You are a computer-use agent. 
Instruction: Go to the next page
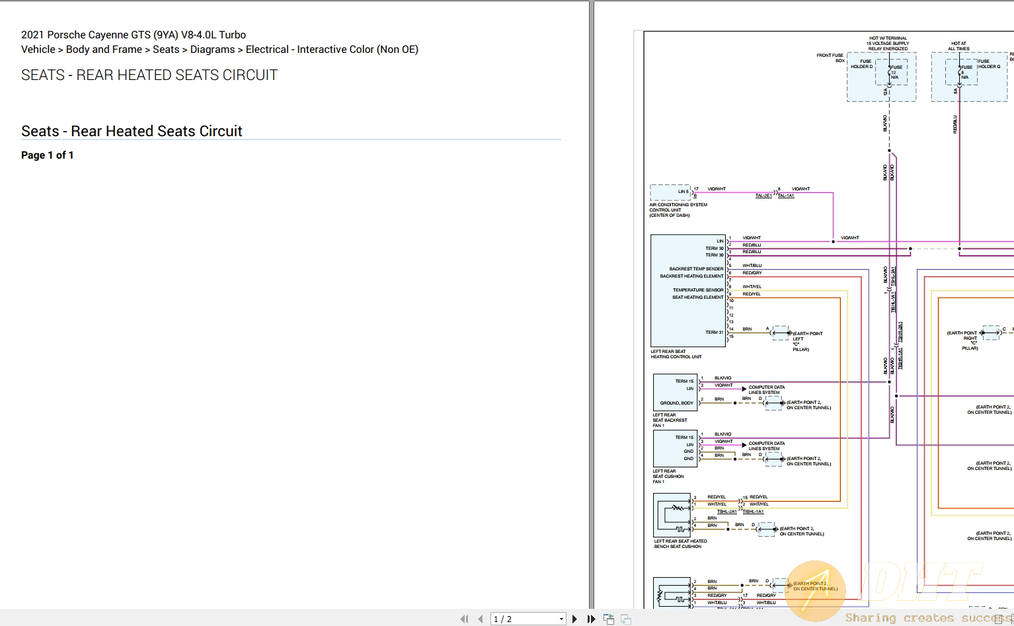574,619
